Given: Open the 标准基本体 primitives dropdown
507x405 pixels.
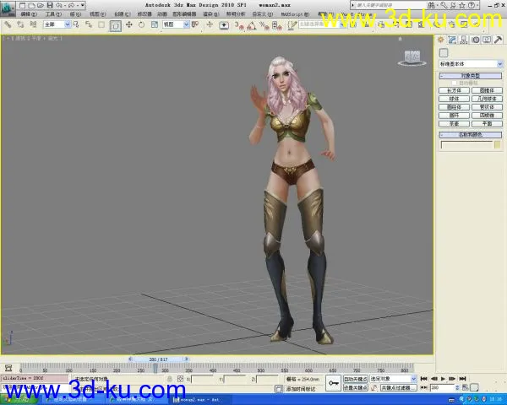Looking at the screenshot, I should pos(471,64).
